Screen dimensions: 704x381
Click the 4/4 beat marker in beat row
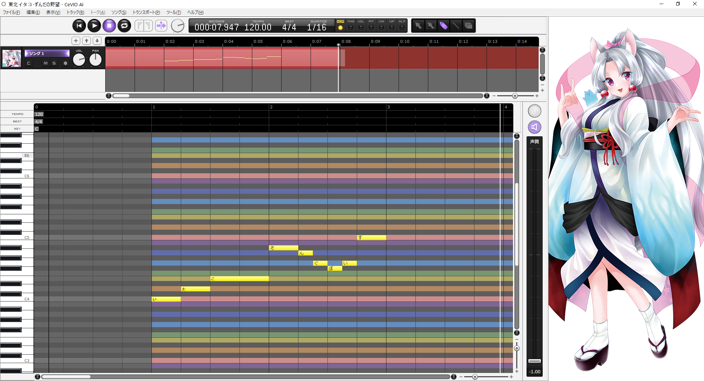tap(38, 122)
